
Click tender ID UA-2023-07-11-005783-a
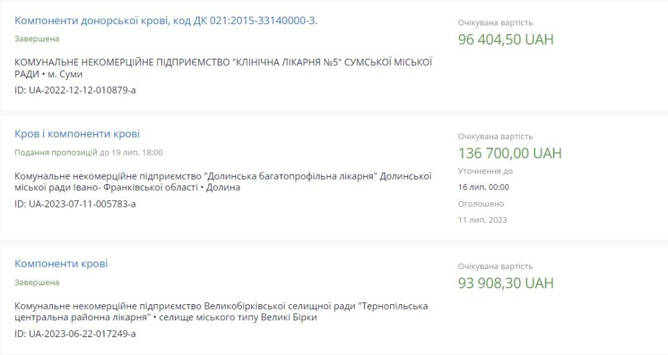75,203
